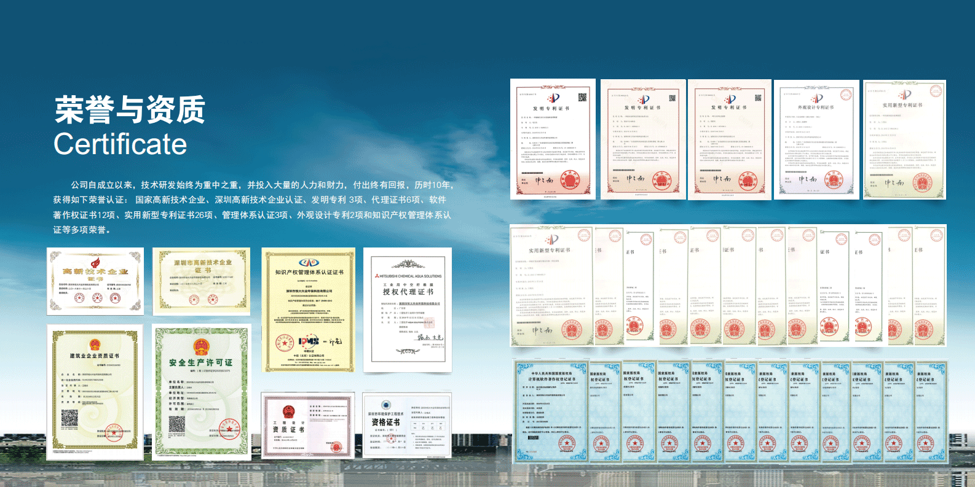Select the line starting 著作权证书12项
975x487 pixels.
[x=252, y=215]
